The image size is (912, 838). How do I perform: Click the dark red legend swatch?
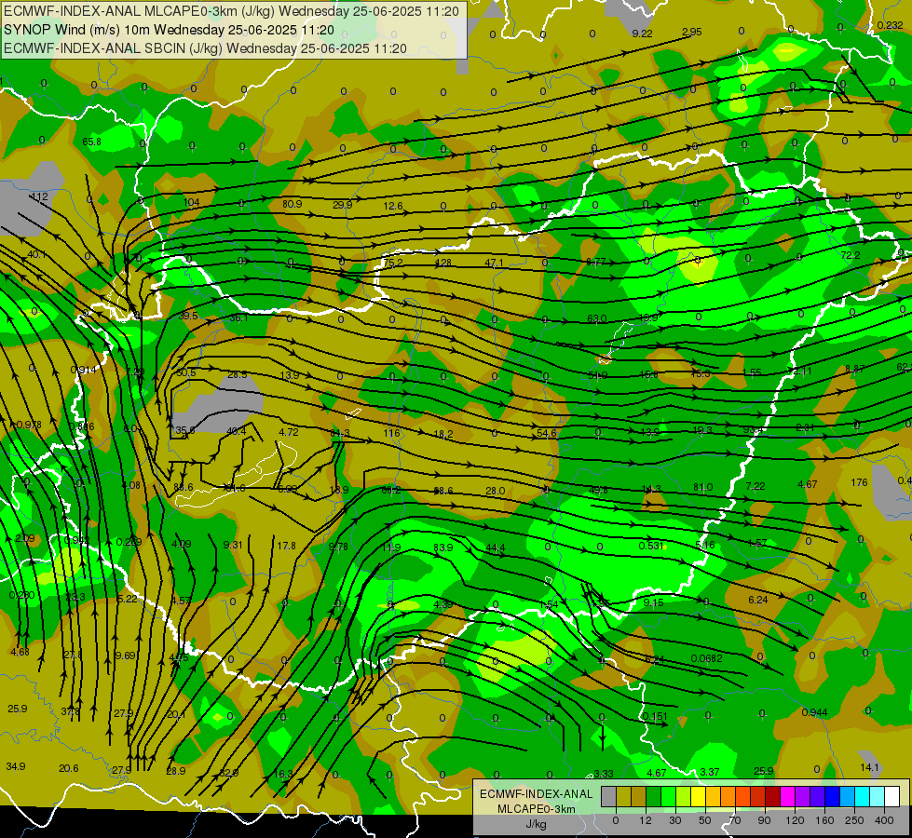(x=772, y=796)
